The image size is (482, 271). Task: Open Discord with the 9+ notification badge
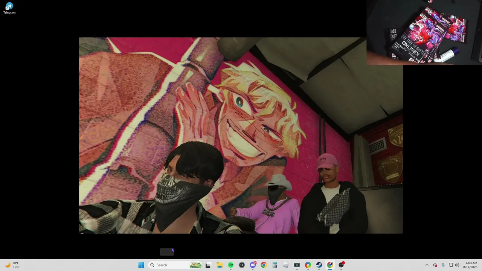coord(253,265)
